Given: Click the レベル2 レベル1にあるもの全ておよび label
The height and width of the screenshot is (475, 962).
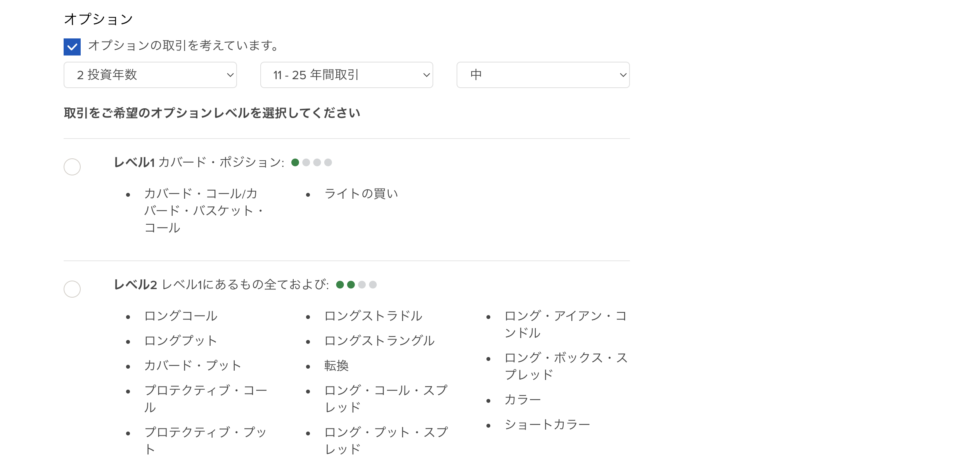Looking at the screenshot, I should (221, 284).
